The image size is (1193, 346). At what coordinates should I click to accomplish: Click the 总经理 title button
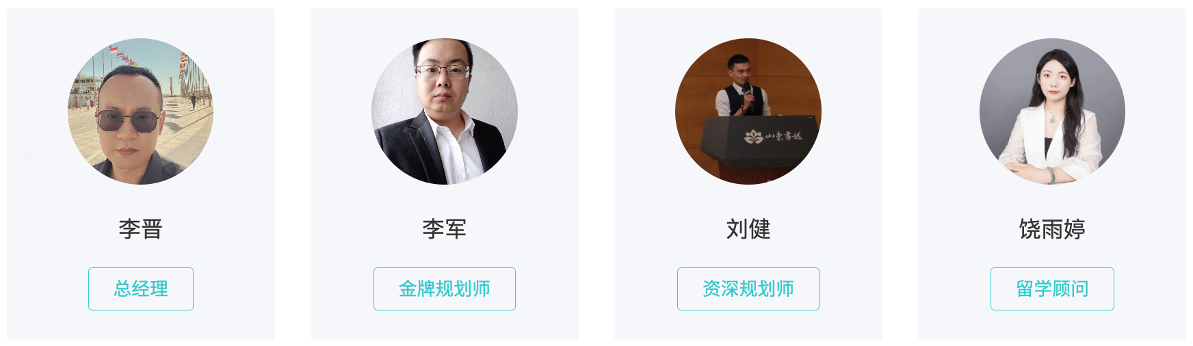coord(141,289)
